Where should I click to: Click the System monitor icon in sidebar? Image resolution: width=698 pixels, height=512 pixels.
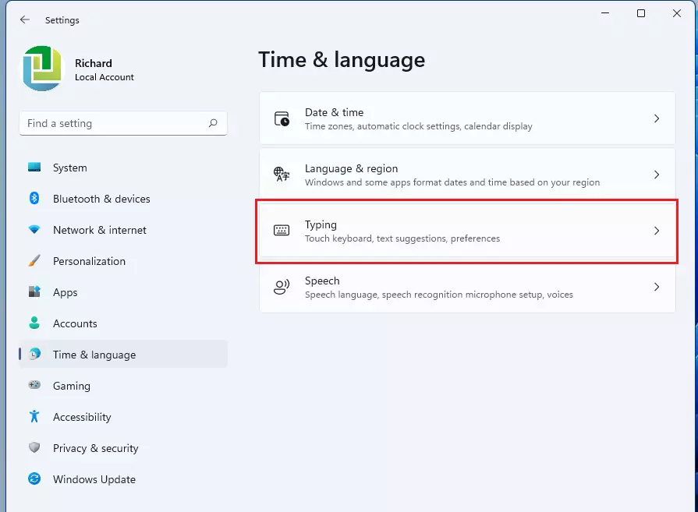pyautogui.click(x=34, y=168)
